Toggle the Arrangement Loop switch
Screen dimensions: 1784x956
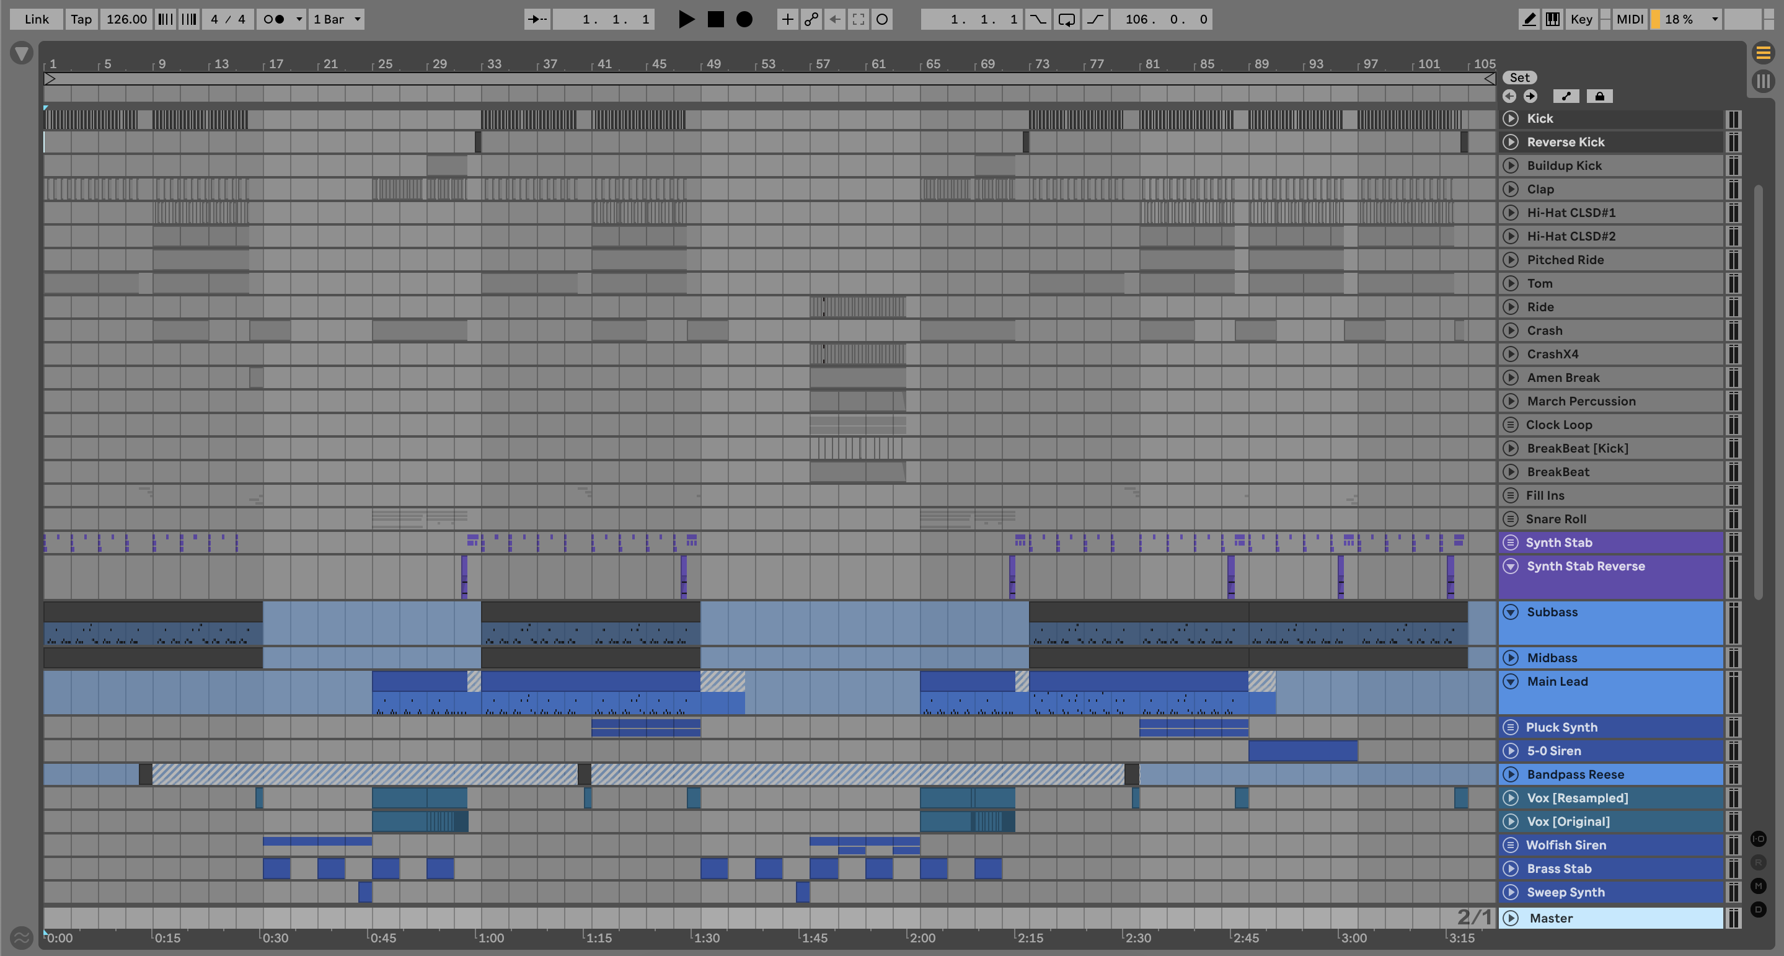click(x=1067, y=19)
